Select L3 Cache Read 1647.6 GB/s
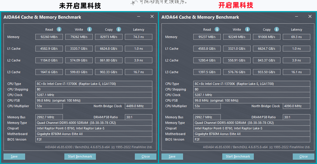 (49, 72)
